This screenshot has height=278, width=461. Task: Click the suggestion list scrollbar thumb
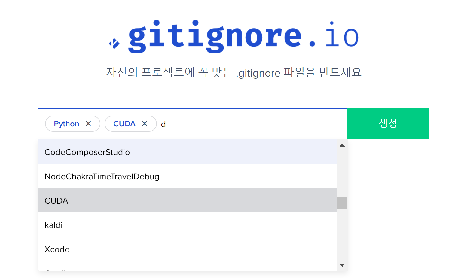click(x=342, y=203)
